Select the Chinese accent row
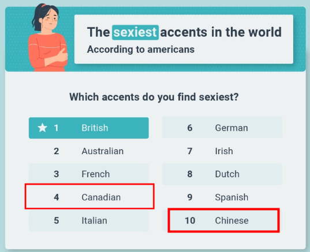The height and width of the screenshot is (252, 310). tap(223, 220)
